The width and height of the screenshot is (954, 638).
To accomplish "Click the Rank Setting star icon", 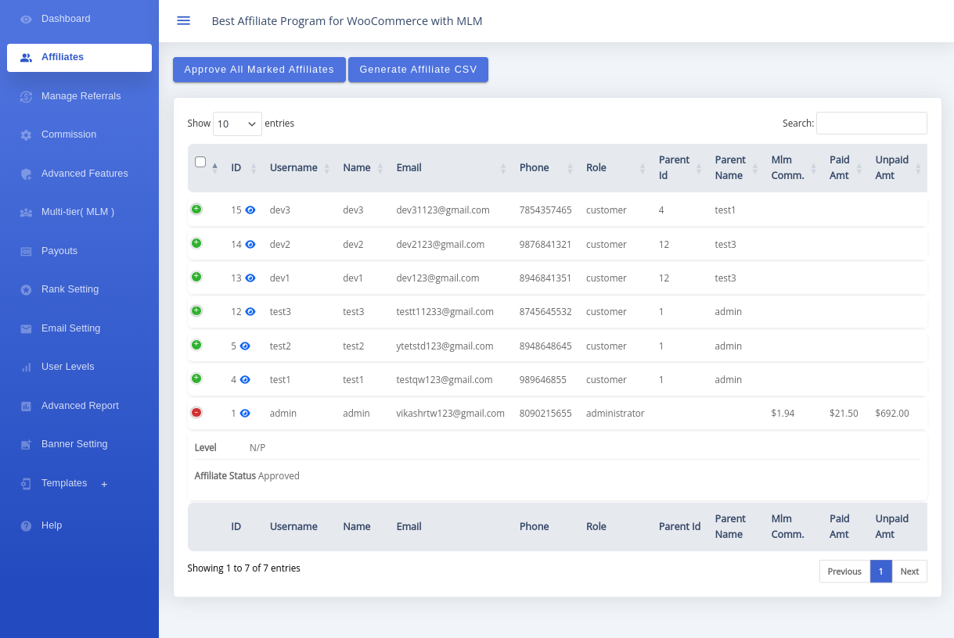I will click(x=26, y=289).
